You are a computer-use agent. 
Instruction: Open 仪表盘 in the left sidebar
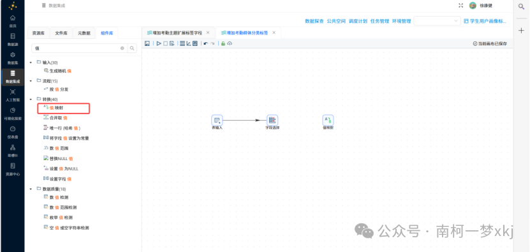point(13,132)
